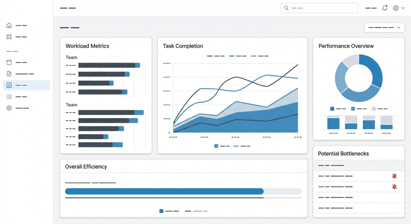Select the calendar icon in the sidebar
This screenshot has width=411, height=224.
[x=9, y=62]
